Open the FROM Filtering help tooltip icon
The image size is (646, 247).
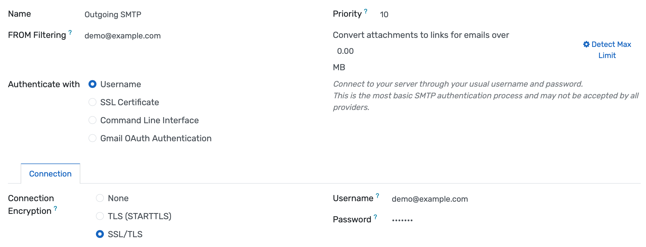70,32
